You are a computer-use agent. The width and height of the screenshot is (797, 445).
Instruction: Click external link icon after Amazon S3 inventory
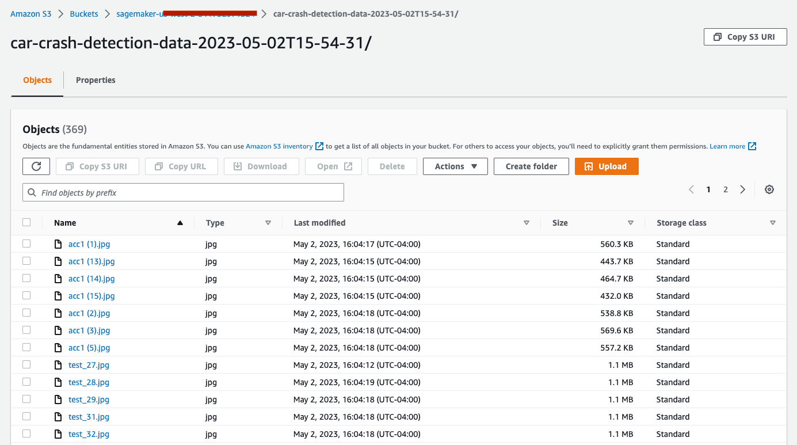pyautogui.click(x=319, y=146)
